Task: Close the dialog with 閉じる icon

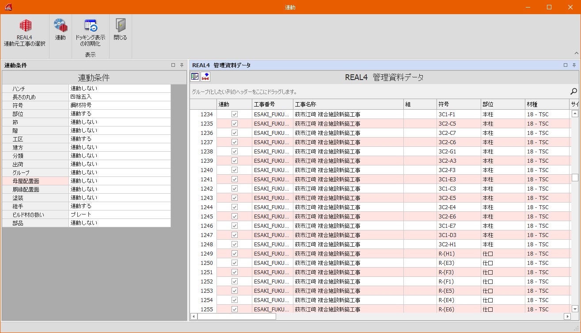Action: point(120,30)
